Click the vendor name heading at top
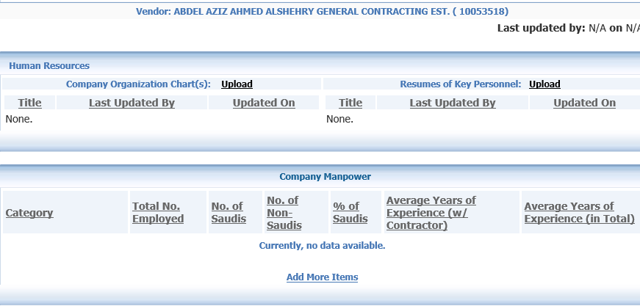Image resolution: width=640 pixels, height=306 pixels. [x=322, y=12]
